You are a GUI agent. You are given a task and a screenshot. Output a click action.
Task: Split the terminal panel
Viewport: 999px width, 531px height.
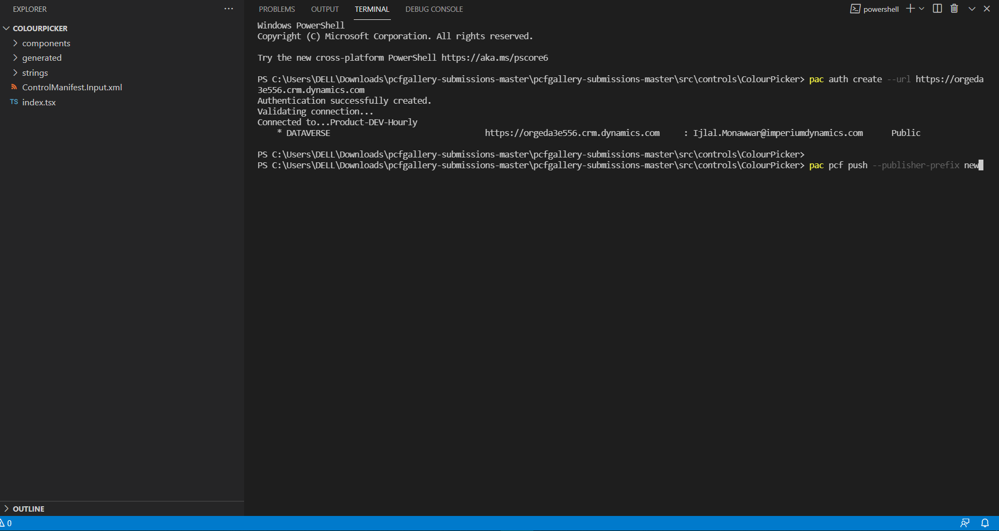coord(937,9)
